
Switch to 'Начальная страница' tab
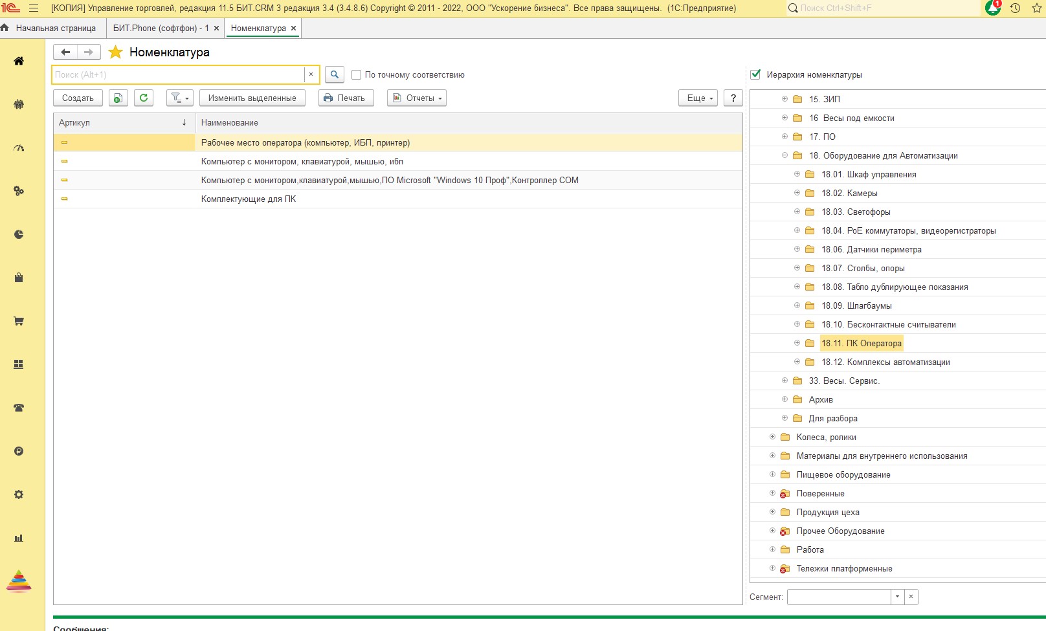[54, 28]
